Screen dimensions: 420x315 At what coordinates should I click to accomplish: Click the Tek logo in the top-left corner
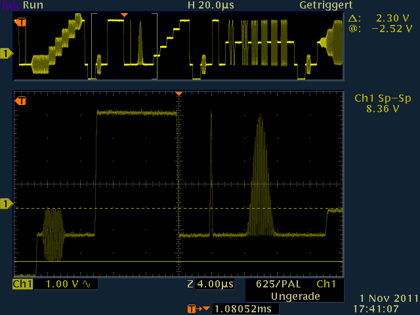[x=11, y=5]
